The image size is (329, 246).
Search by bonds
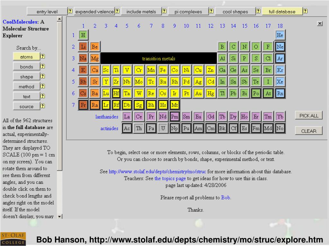26,67
